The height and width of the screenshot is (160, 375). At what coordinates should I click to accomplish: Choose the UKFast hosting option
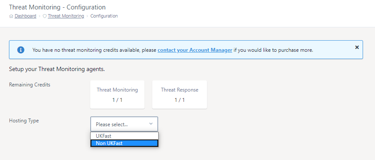(x=124, y=136)
